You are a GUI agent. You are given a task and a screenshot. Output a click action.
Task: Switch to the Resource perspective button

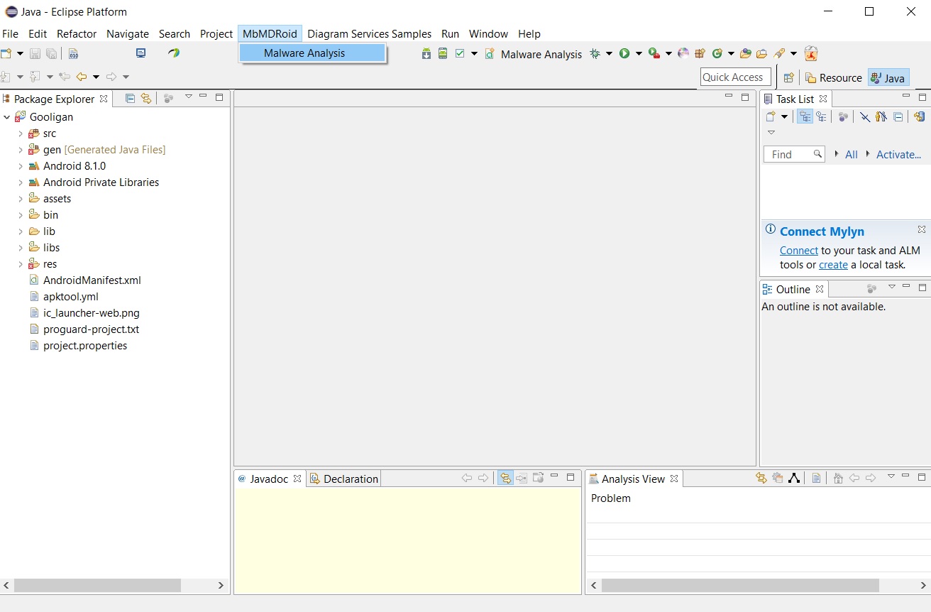[833, 78]
